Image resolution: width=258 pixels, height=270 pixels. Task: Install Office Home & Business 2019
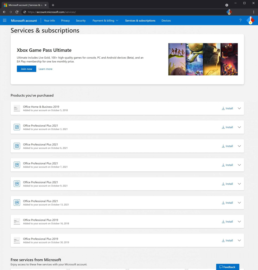(x=227, y=108)
